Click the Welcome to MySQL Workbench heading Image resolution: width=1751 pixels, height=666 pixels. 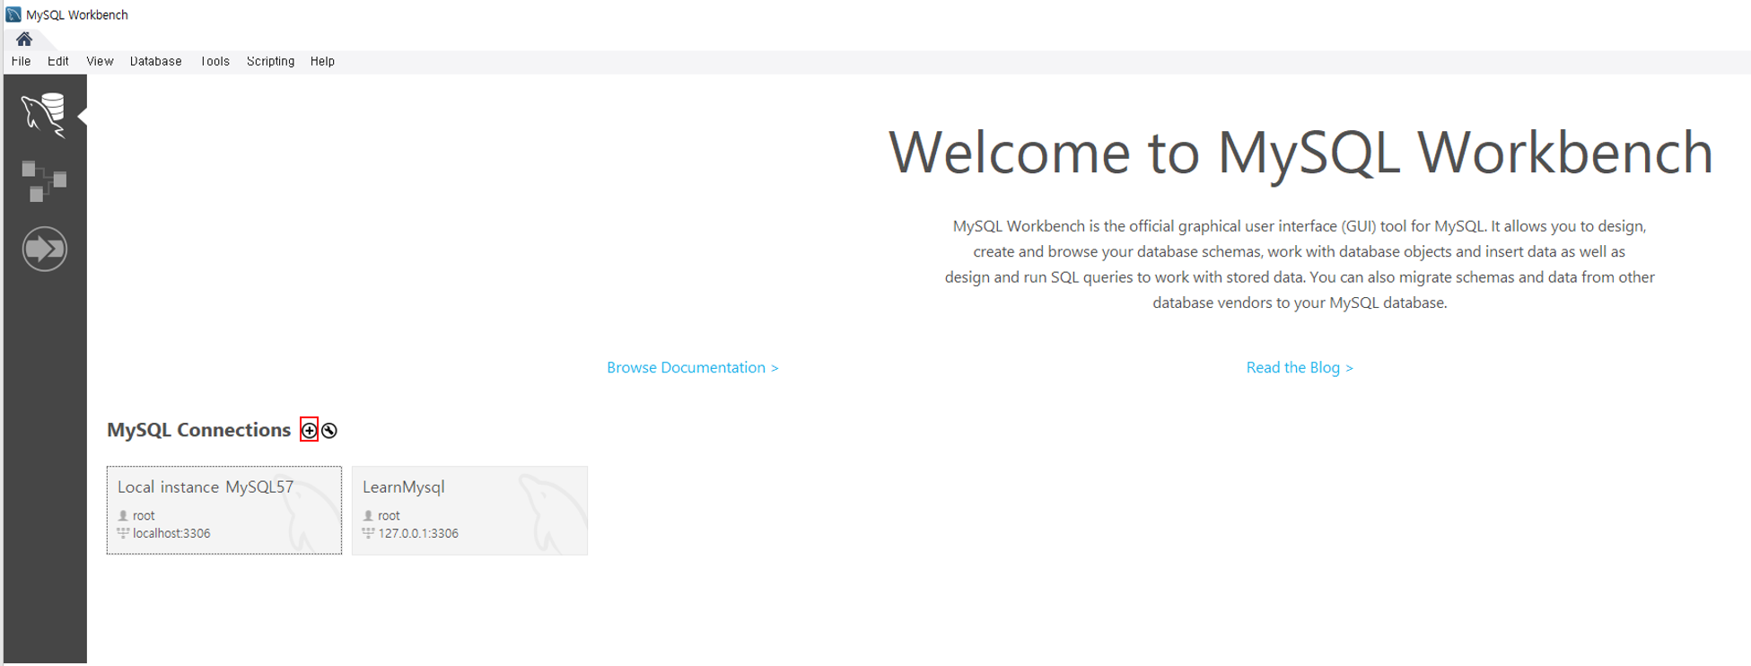coord(1300,152)
